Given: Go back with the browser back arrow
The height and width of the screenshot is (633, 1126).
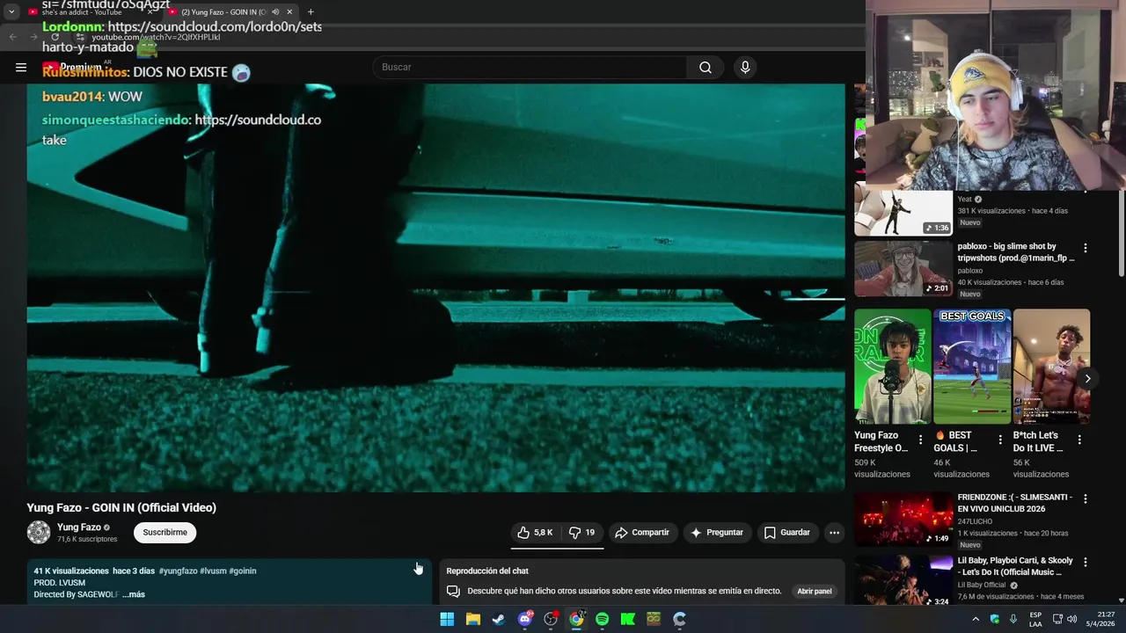Looking at the screenshot, I should click(x=12, y=37).
